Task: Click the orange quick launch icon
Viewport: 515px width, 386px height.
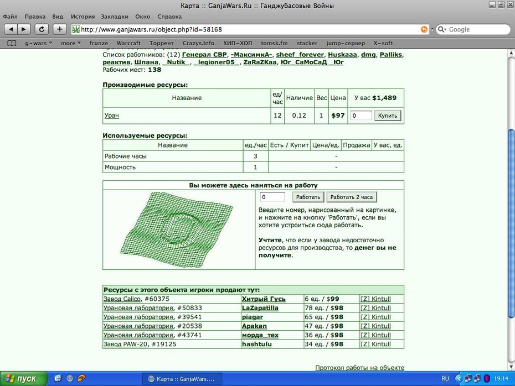Action: [81, 378]
